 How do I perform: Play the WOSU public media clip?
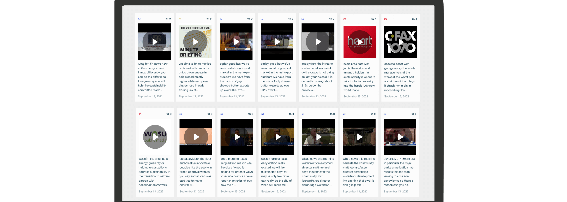click(x=155, y=137)
